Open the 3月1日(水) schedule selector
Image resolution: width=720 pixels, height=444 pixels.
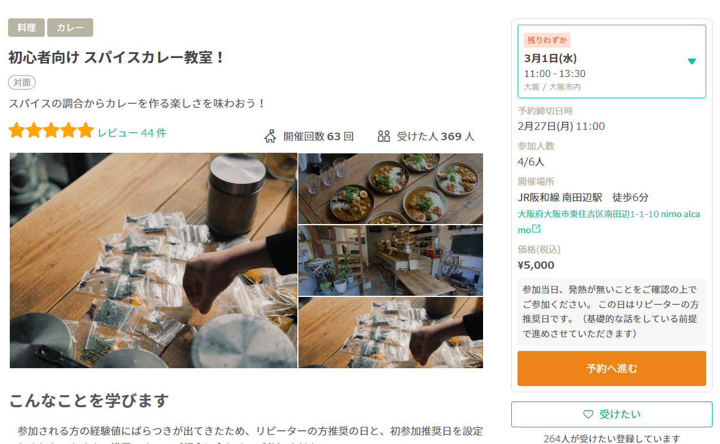point(612,61)
